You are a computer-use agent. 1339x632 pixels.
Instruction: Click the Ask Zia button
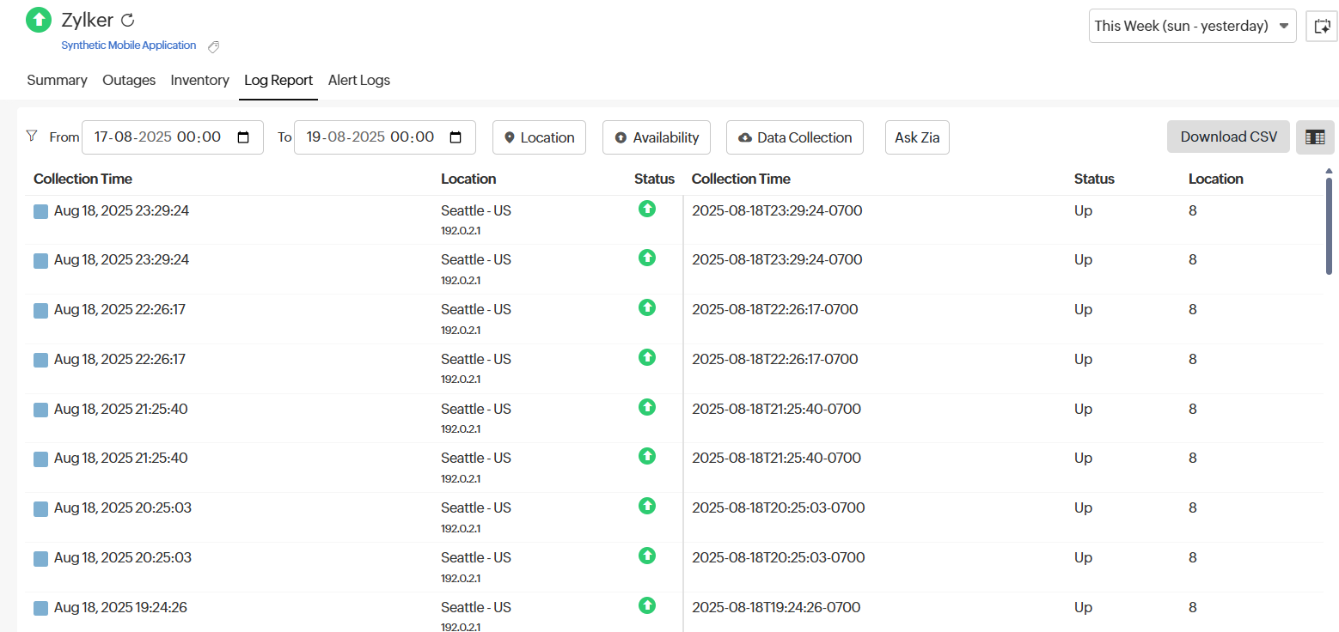click(917, 137)
